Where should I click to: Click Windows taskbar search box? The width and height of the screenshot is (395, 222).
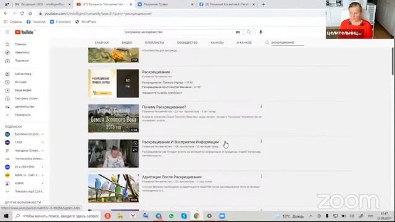click(x=56, y=216)
